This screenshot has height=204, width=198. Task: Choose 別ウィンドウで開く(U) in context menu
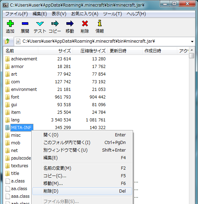coord(82,150)
